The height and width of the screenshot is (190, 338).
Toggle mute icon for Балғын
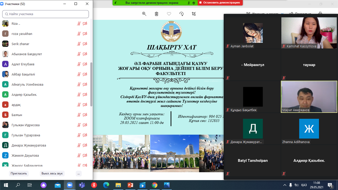click(x=79, y=115)
